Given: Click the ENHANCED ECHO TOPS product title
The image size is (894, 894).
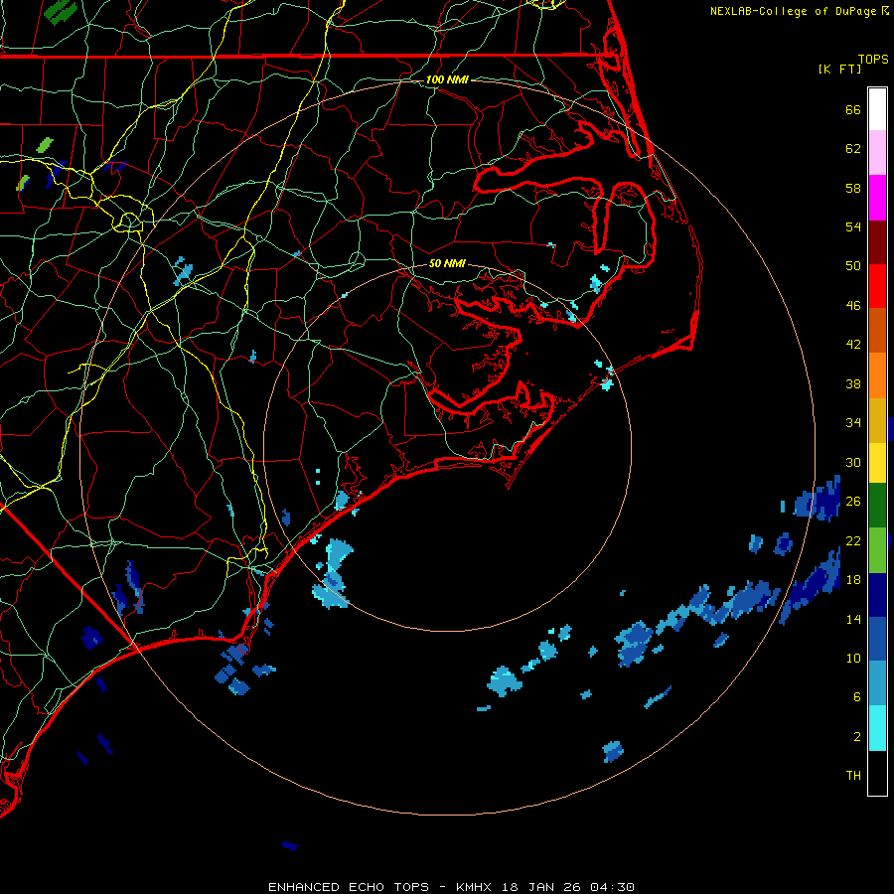Looking at the screenshot, I should point(349,887).
